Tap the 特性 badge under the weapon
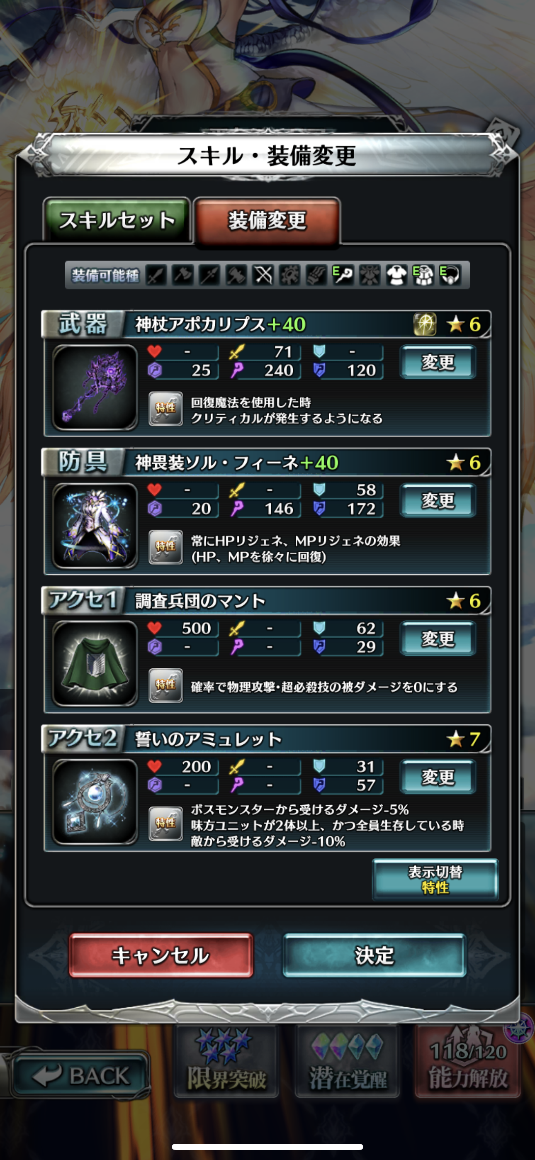Screen dimensions: 535x1160 (166, 409)
